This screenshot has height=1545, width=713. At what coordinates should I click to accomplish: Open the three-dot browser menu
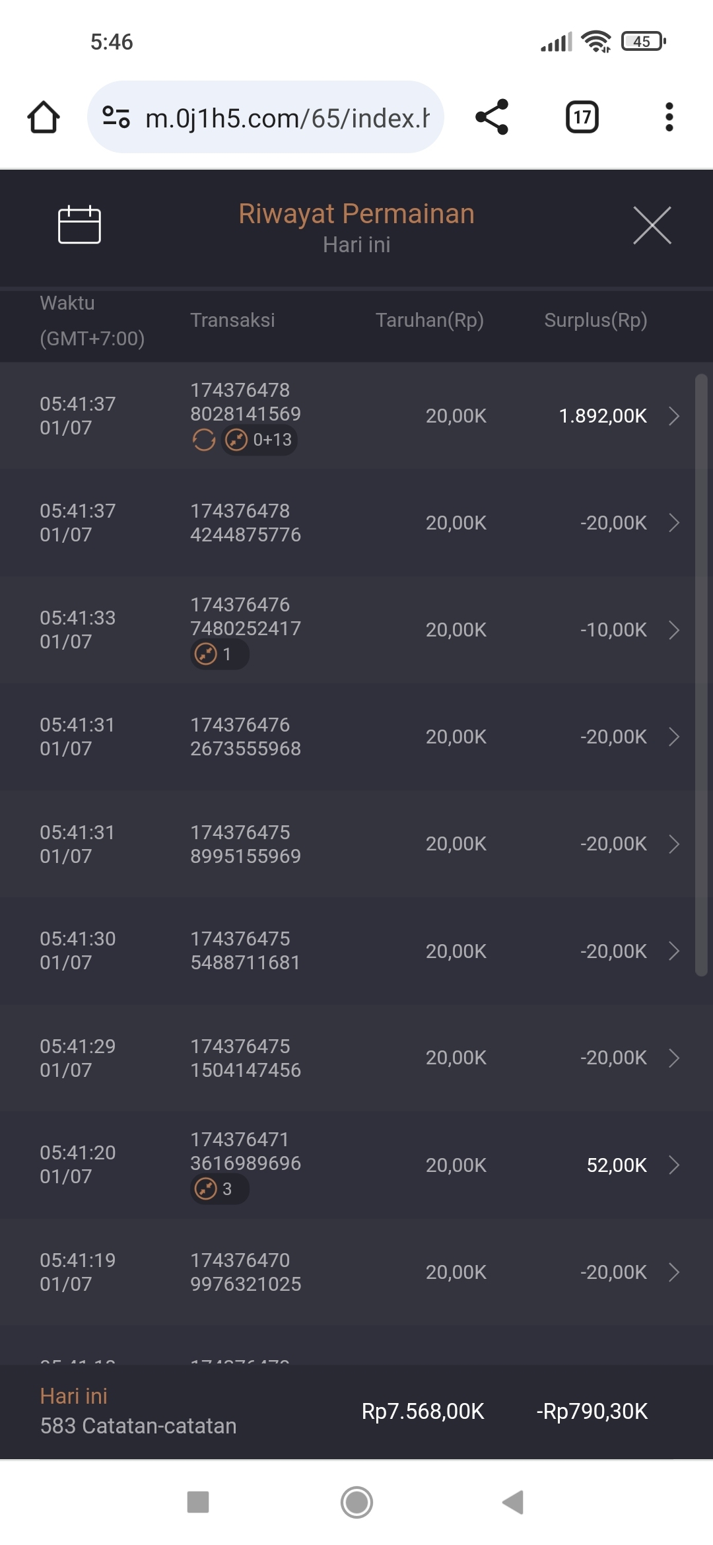[669, 118]
